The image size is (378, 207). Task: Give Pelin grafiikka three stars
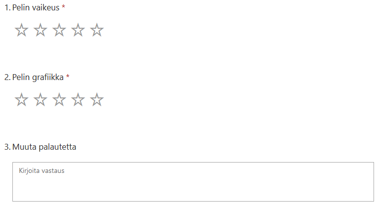(59, 100)
